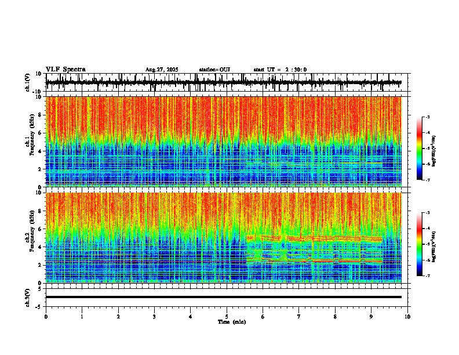Viewport: 459px width, 355px height.
Task: Click the "5" tick label on ch.3 axis
Action: (x=40, y=288)
